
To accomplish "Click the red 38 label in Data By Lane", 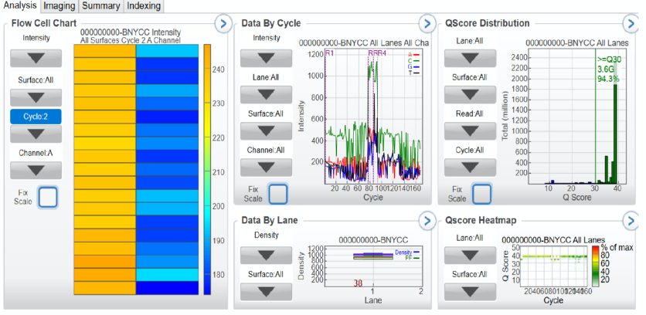I will click(x=358, y=283).
